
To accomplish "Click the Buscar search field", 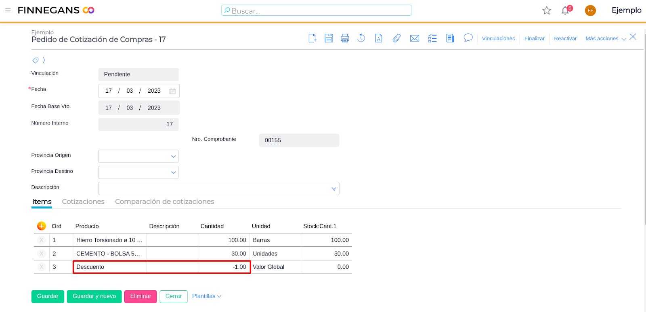I will click(x=317, y=10).
